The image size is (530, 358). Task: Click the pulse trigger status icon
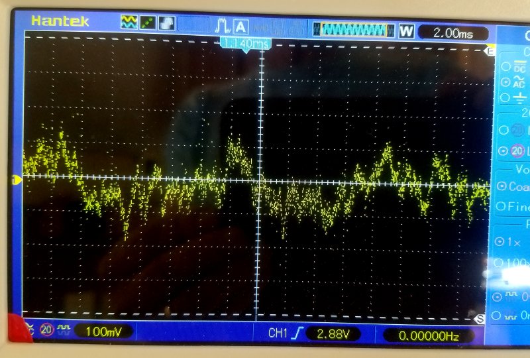[221, 27]
